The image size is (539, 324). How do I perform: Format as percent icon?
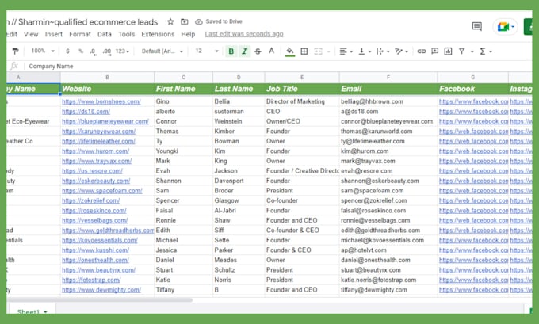tap(81, 51)
